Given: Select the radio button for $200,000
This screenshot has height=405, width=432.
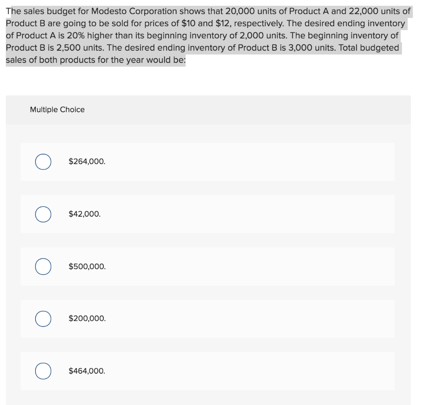Looking at the screenshot, I should pos(43,319).
